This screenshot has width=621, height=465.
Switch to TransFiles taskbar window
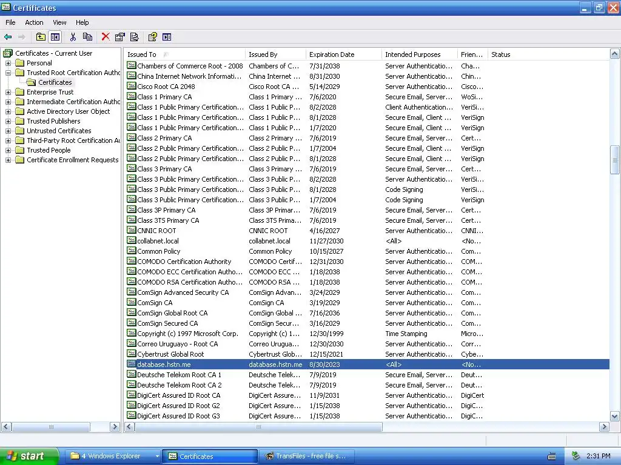point(307,456)
